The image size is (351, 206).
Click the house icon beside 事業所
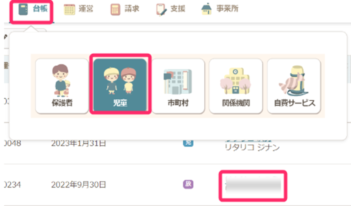point(207,9)
